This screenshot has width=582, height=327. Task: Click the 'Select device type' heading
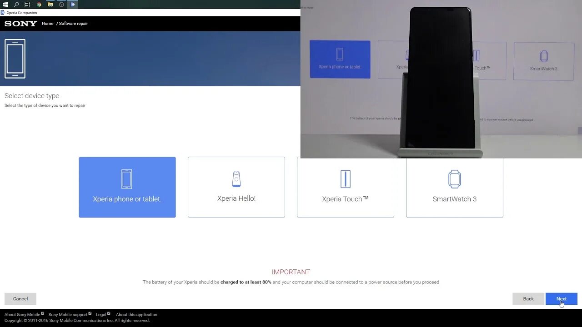tap(32, 96)
